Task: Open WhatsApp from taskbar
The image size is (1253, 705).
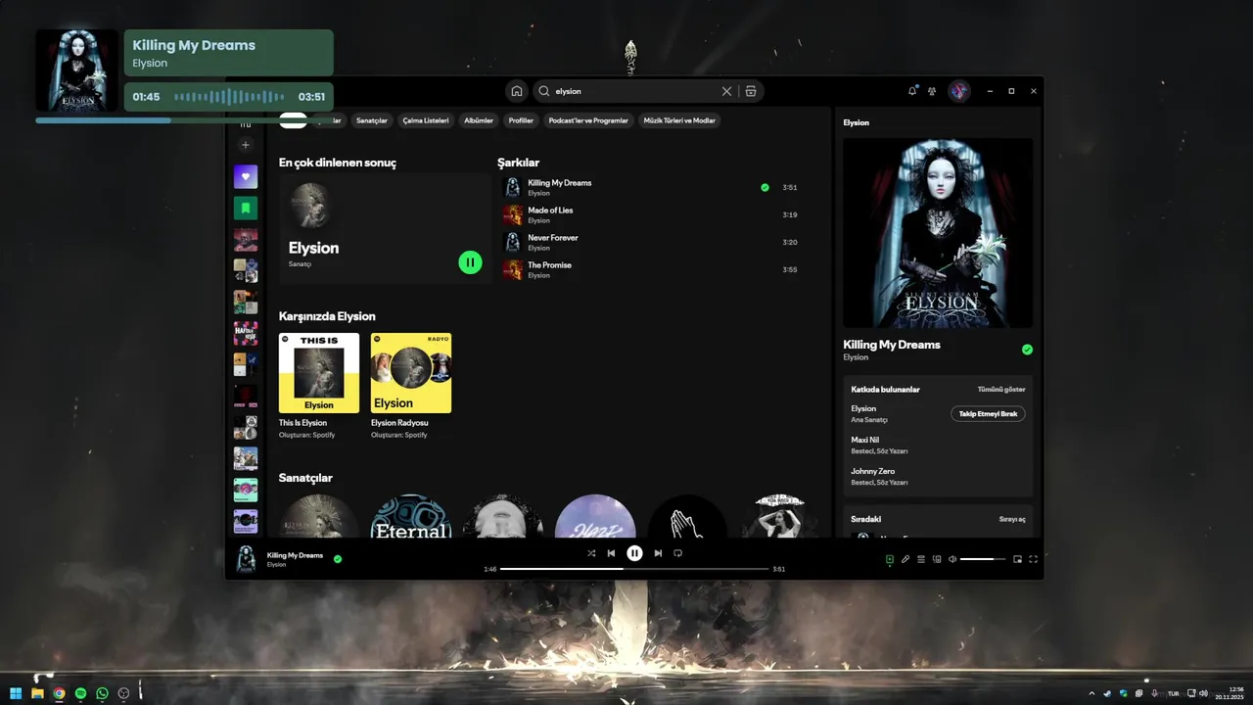Action: coord(102,693)
